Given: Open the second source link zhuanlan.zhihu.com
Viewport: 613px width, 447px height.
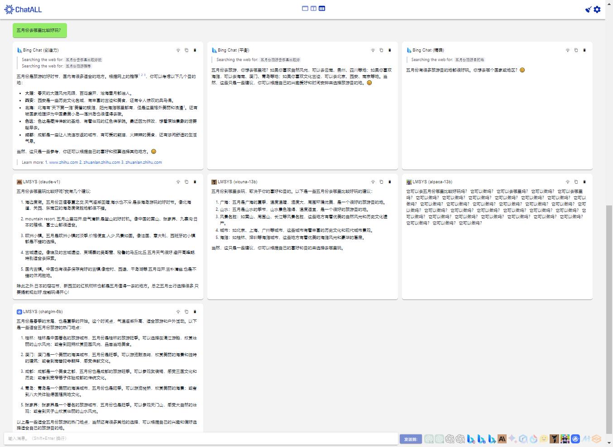Looking at the screenshot, I should pos(100,162).
